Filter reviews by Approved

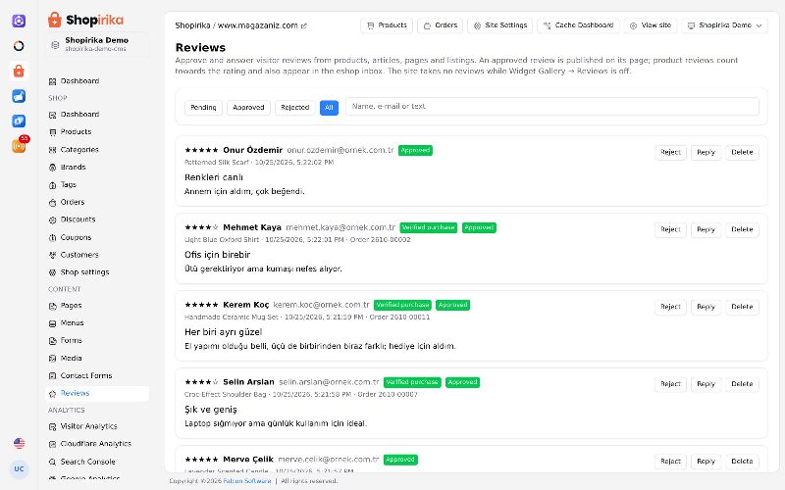click(248, 108)
